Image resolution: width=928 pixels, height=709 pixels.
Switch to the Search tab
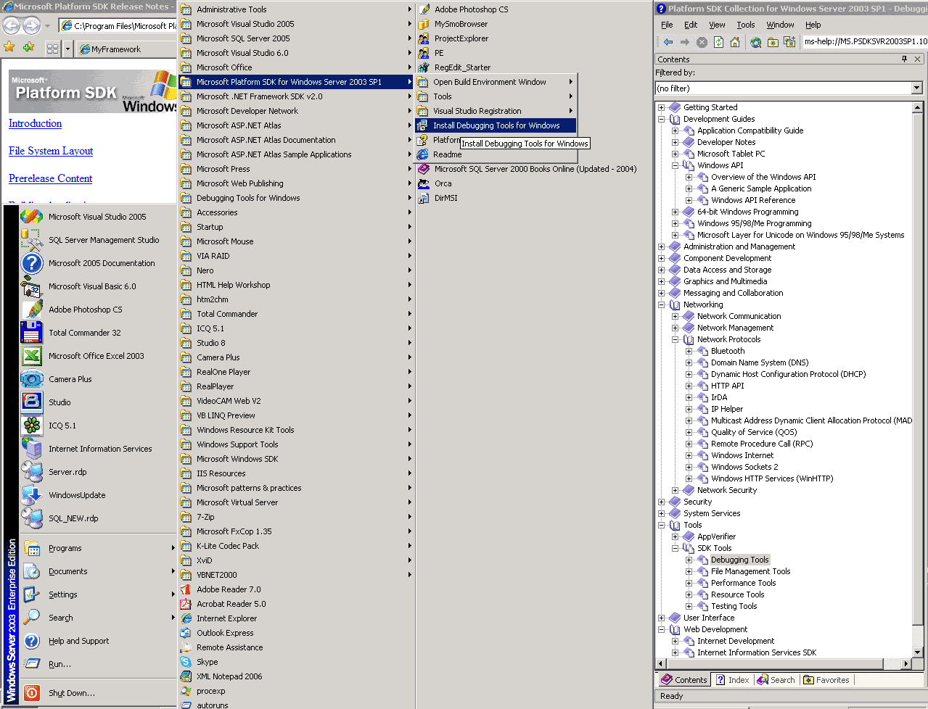776,680
